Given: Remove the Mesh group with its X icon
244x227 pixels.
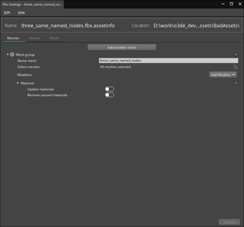Looking at the screenshot, I should coord(236,55).
